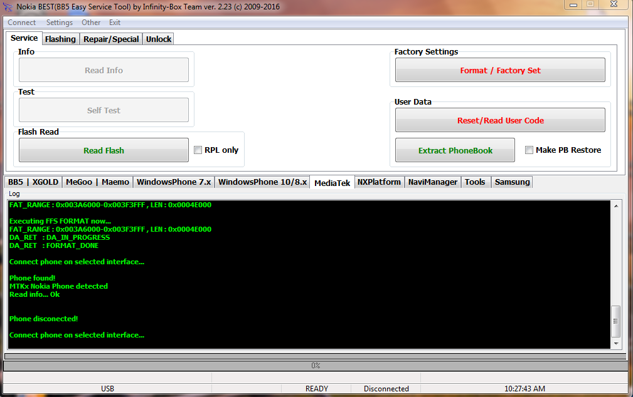Open the NXPlatform tab
The width and height of the screenshot is (633, 397).
[379, 182]
